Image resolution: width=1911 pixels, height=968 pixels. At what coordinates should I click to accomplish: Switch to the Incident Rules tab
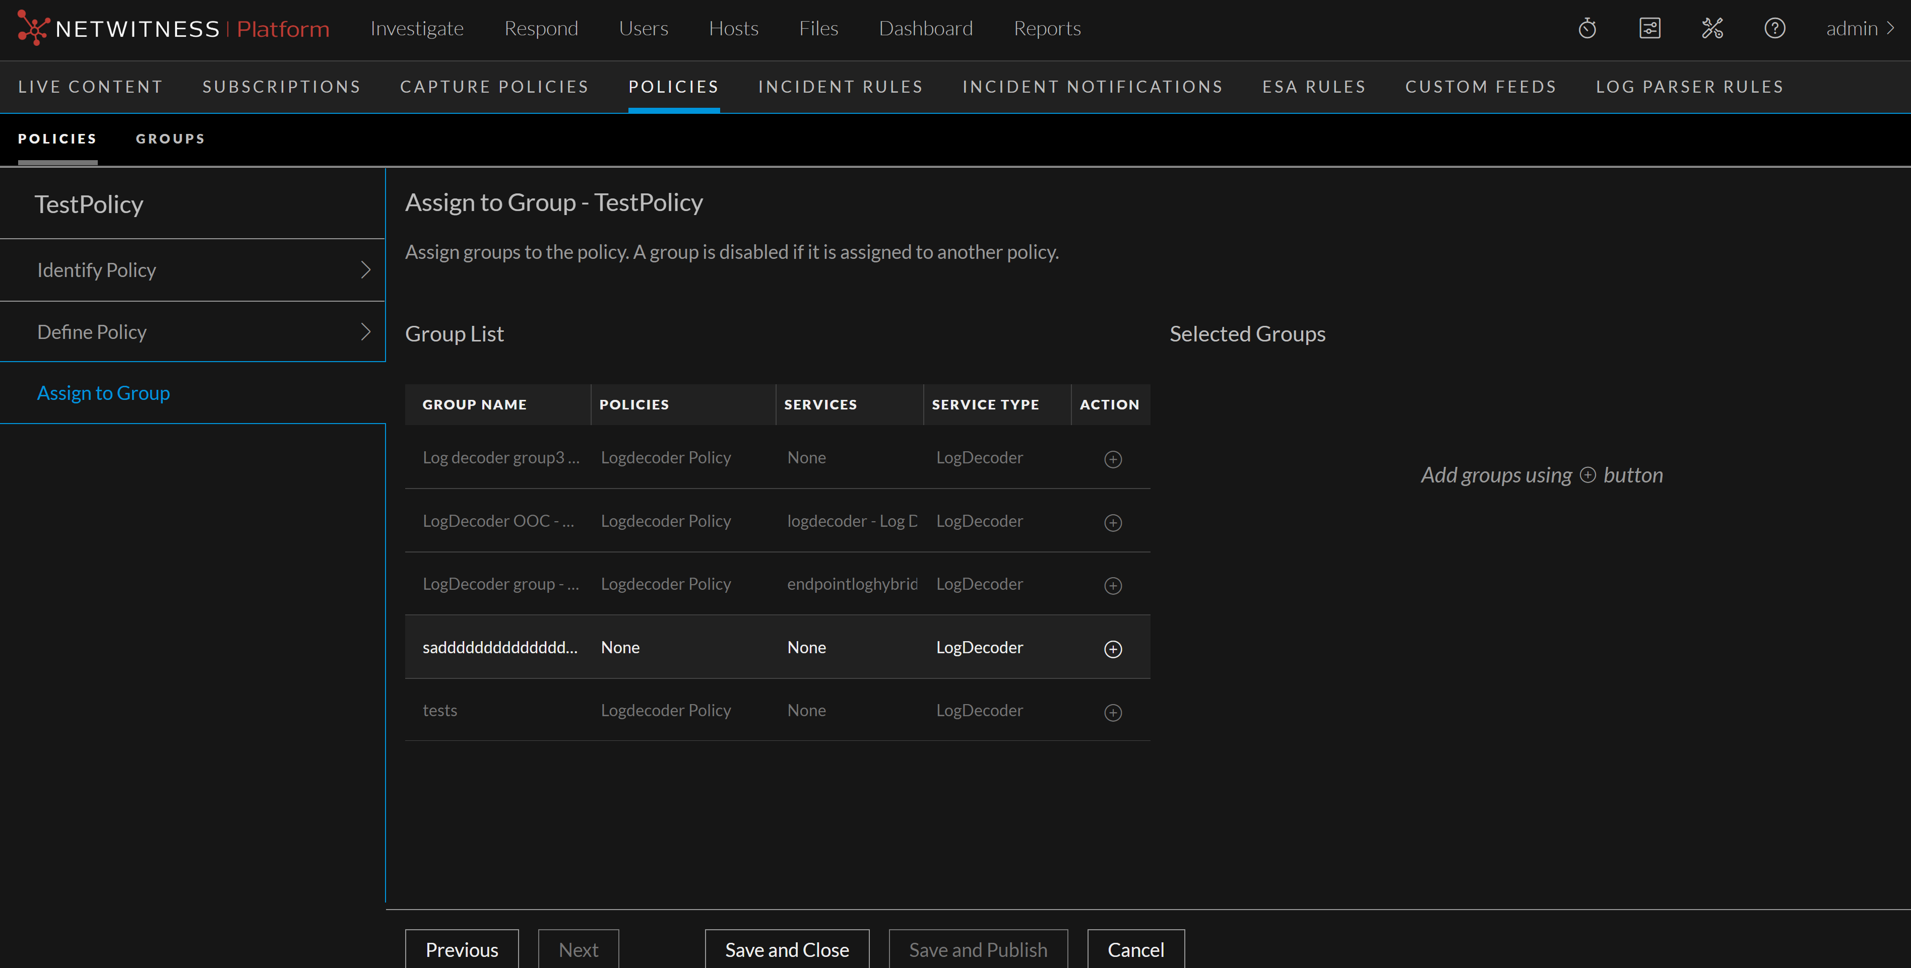(x=840, y=87)
